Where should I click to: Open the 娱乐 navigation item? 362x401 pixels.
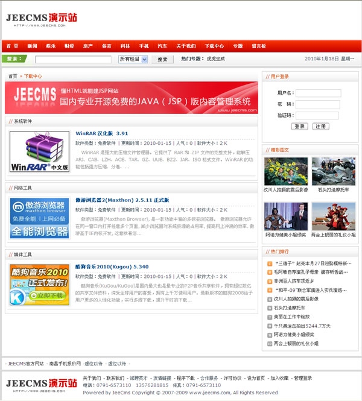(x=51, y=46)
